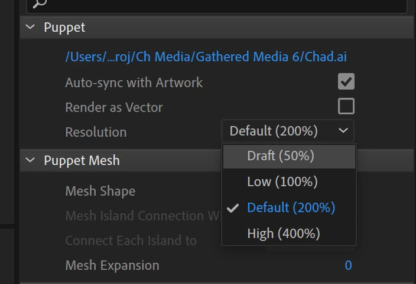The width and height of the screenshot is (416, 284).
Task: Click the chevron arrow of Resolution dropdown
Action: (343, 130)
